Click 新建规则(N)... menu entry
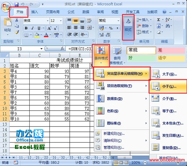 coord(122,134)
